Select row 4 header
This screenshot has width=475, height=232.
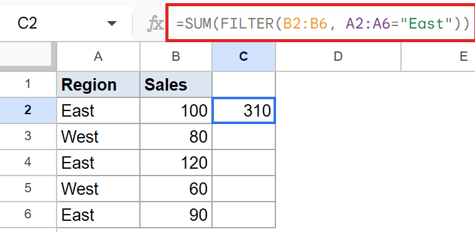click(x=28, y=163)
